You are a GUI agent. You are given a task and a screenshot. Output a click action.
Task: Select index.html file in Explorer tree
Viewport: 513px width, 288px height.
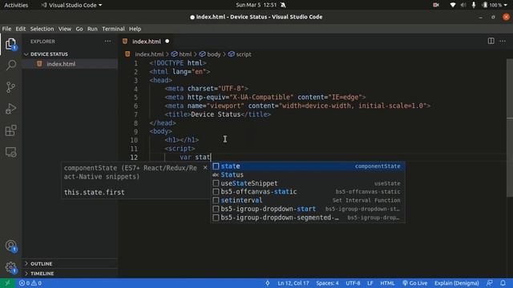[x=71, y=64]
